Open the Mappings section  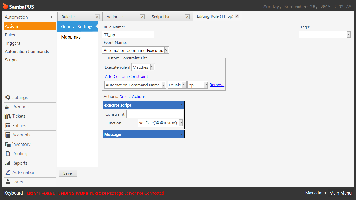pos(71,37)
